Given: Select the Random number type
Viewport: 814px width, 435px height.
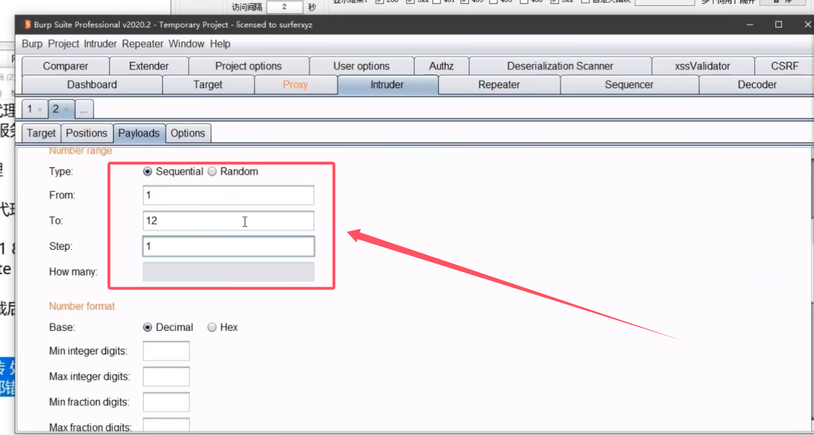Looking at the screenshot, I should point(212,171).
